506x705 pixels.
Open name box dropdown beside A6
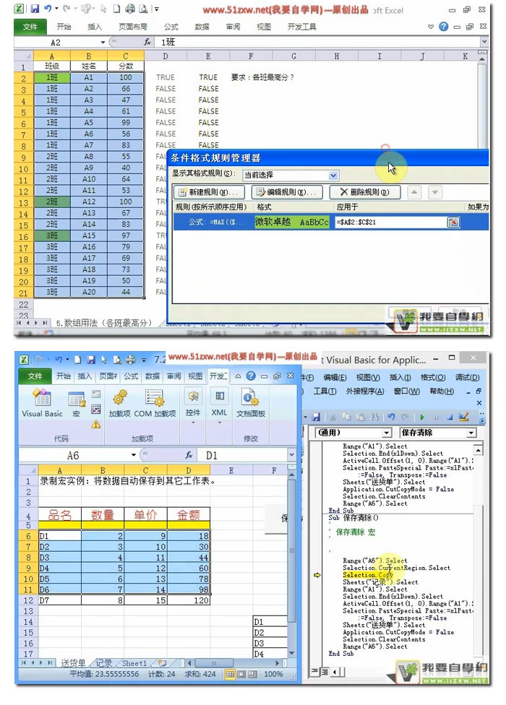(x=134, y=455)
